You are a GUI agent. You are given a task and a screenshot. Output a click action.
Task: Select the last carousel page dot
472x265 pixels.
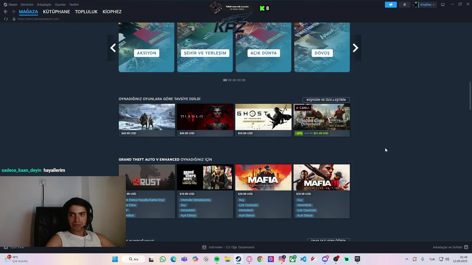pyautogui.click(x=244, y=80)
